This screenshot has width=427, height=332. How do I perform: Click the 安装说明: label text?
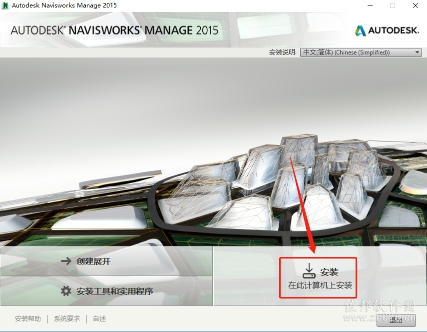click(283, 52)
